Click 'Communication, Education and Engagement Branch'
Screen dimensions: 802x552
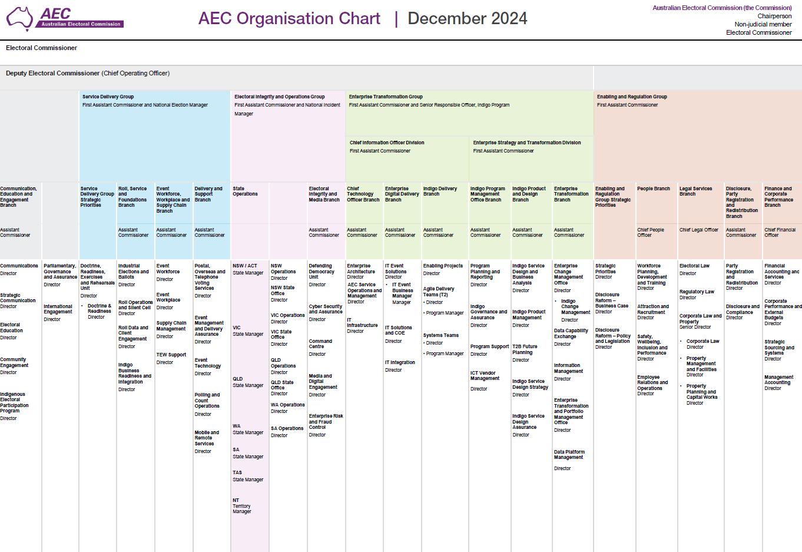tap(18, 197)
